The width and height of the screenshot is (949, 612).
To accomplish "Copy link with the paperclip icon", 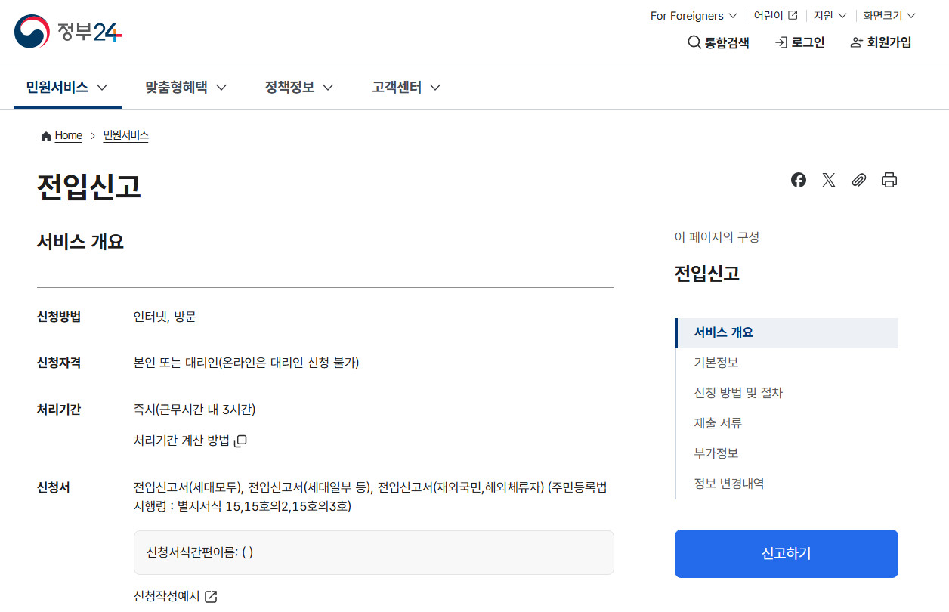I will (x=859, y=180).
